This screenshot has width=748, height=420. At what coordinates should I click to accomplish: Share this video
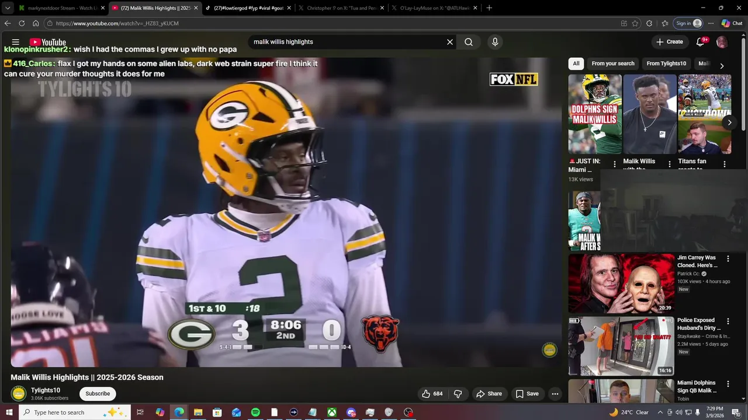click(489, 394)
